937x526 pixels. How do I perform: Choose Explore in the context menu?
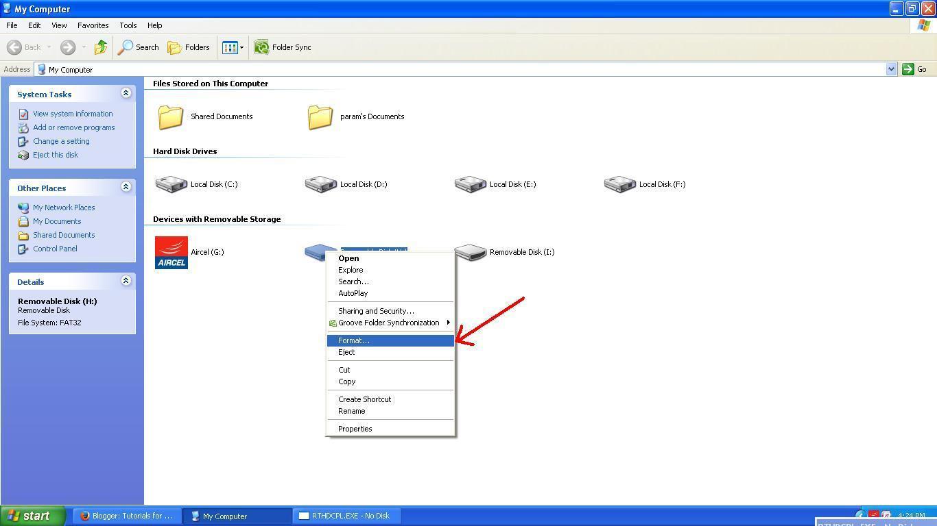point(390,270)
